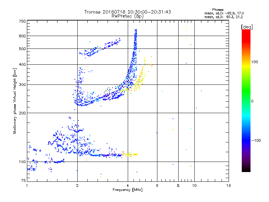This screenshot has width=269, height=202.
Task: Click the phase colorbar legend
Action: pos(246,100)
